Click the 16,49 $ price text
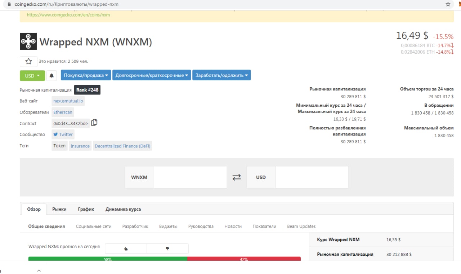Image resolution: width=461 pixels, height=274 pixels. coord(412,35)
